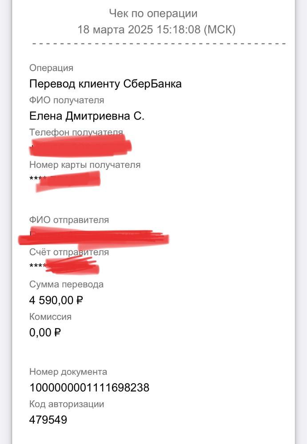Select recipient name 'Елена Дмитриевна С.'

point(87,116)
